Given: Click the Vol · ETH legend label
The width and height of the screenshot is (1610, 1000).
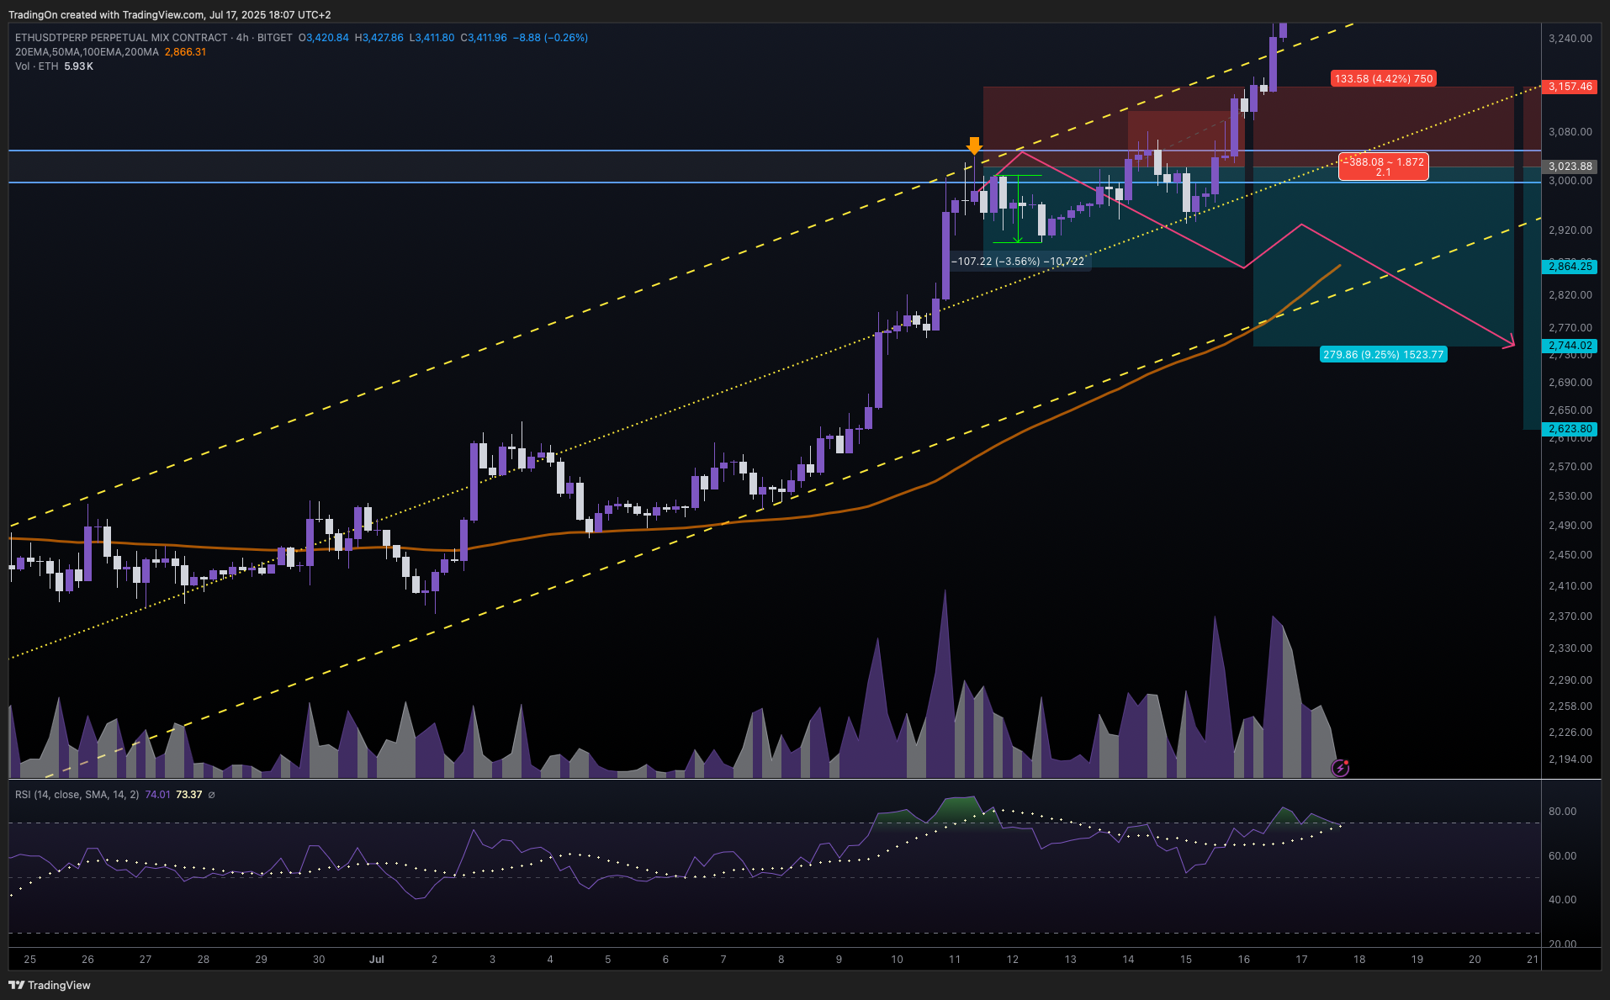Looking at the screenshot, I should [x=36, y=66].
